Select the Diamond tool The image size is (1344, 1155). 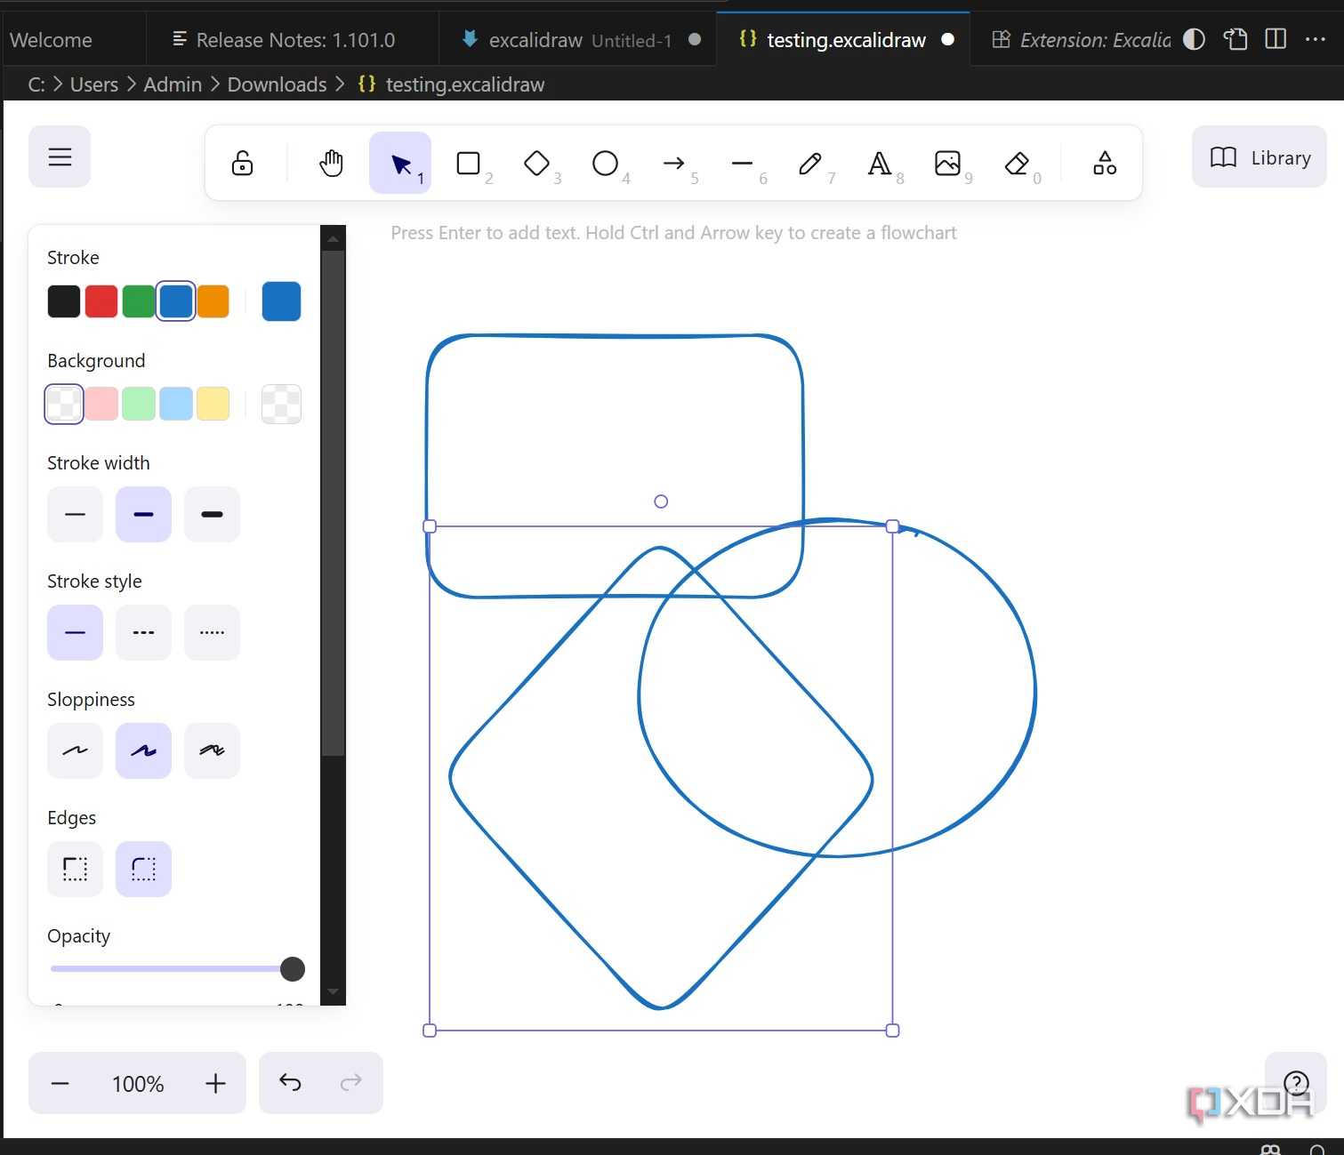pyautogui.click(x=536, y=164)
